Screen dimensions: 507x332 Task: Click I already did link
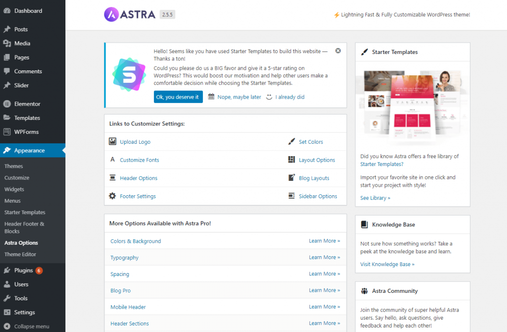(x=290, y=97)
